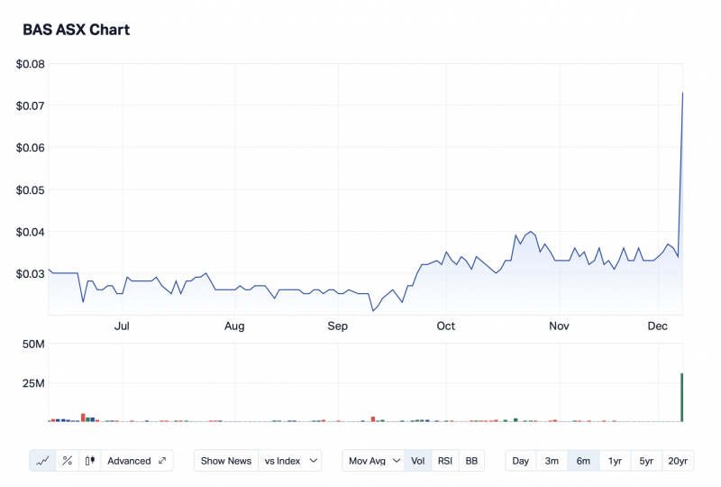Toggle the Vol volume indicator
Viewport: 721px width, 487px height.
point(418,461)
